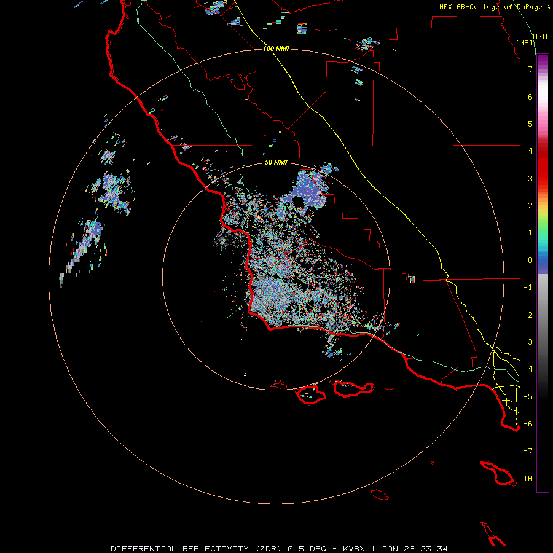553x553 pixels.
Task: Click the -1 value on color scale
Action: (528, 288)
